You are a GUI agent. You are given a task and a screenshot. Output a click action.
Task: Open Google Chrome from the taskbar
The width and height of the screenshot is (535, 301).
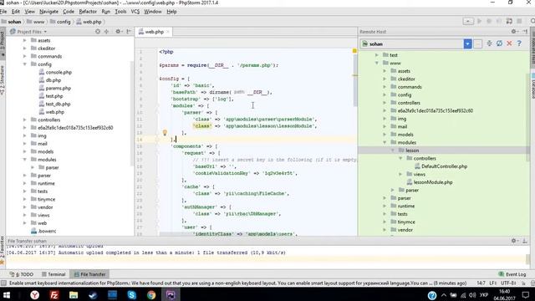(x=151, y=295)
